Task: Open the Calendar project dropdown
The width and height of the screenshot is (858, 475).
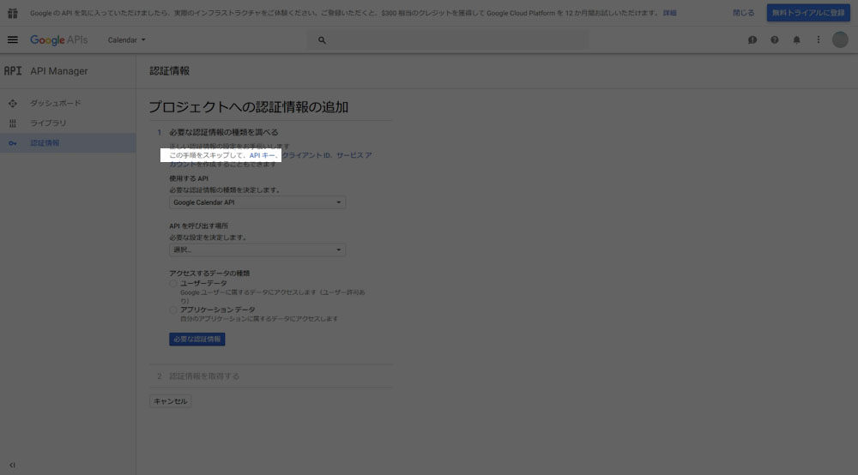Action: coord(126,40)
